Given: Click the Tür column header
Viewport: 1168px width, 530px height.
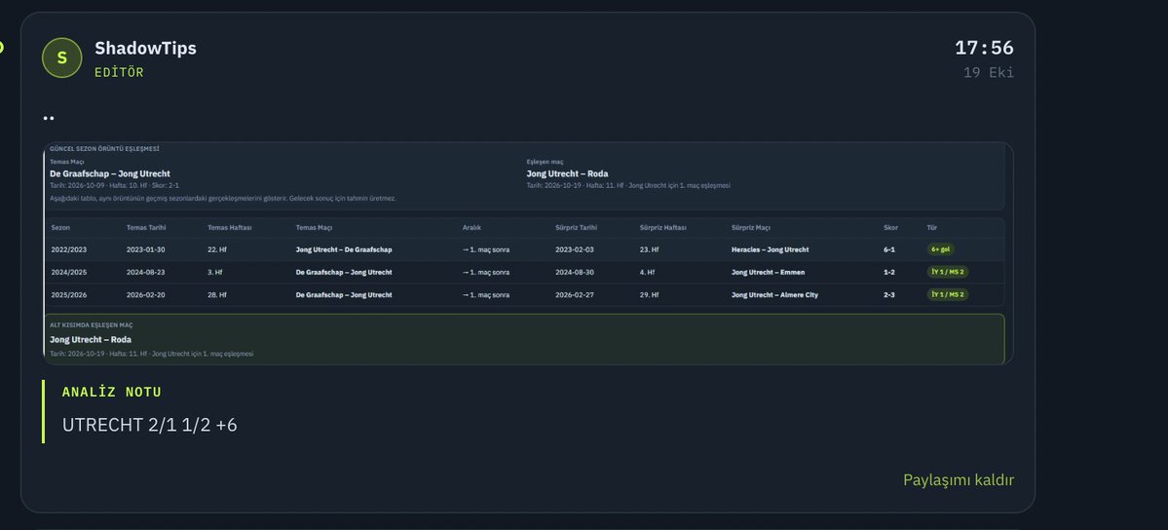Looking at the screenshot, I should (x=931, y=228).
